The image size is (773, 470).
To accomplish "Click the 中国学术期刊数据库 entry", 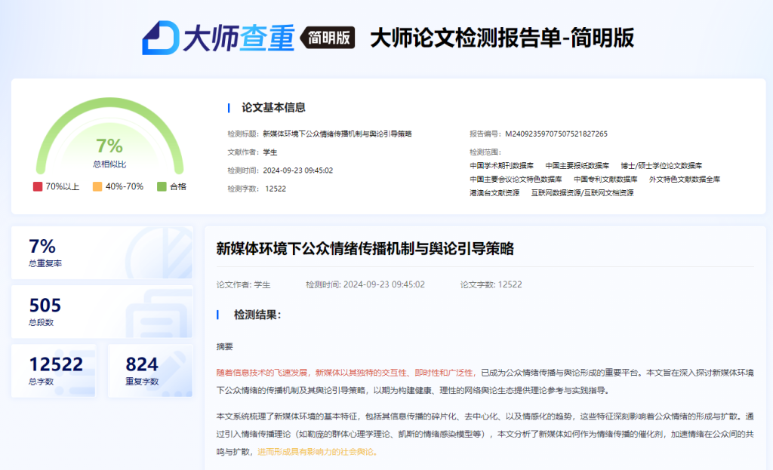I will click(x=501, y=165).
